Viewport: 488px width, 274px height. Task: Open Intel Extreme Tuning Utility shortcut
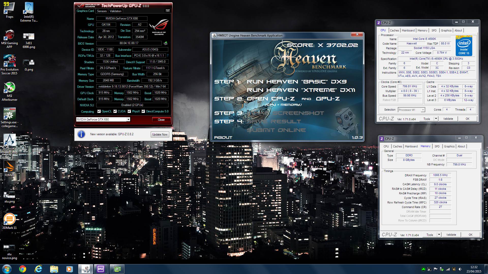coord(29,12)
